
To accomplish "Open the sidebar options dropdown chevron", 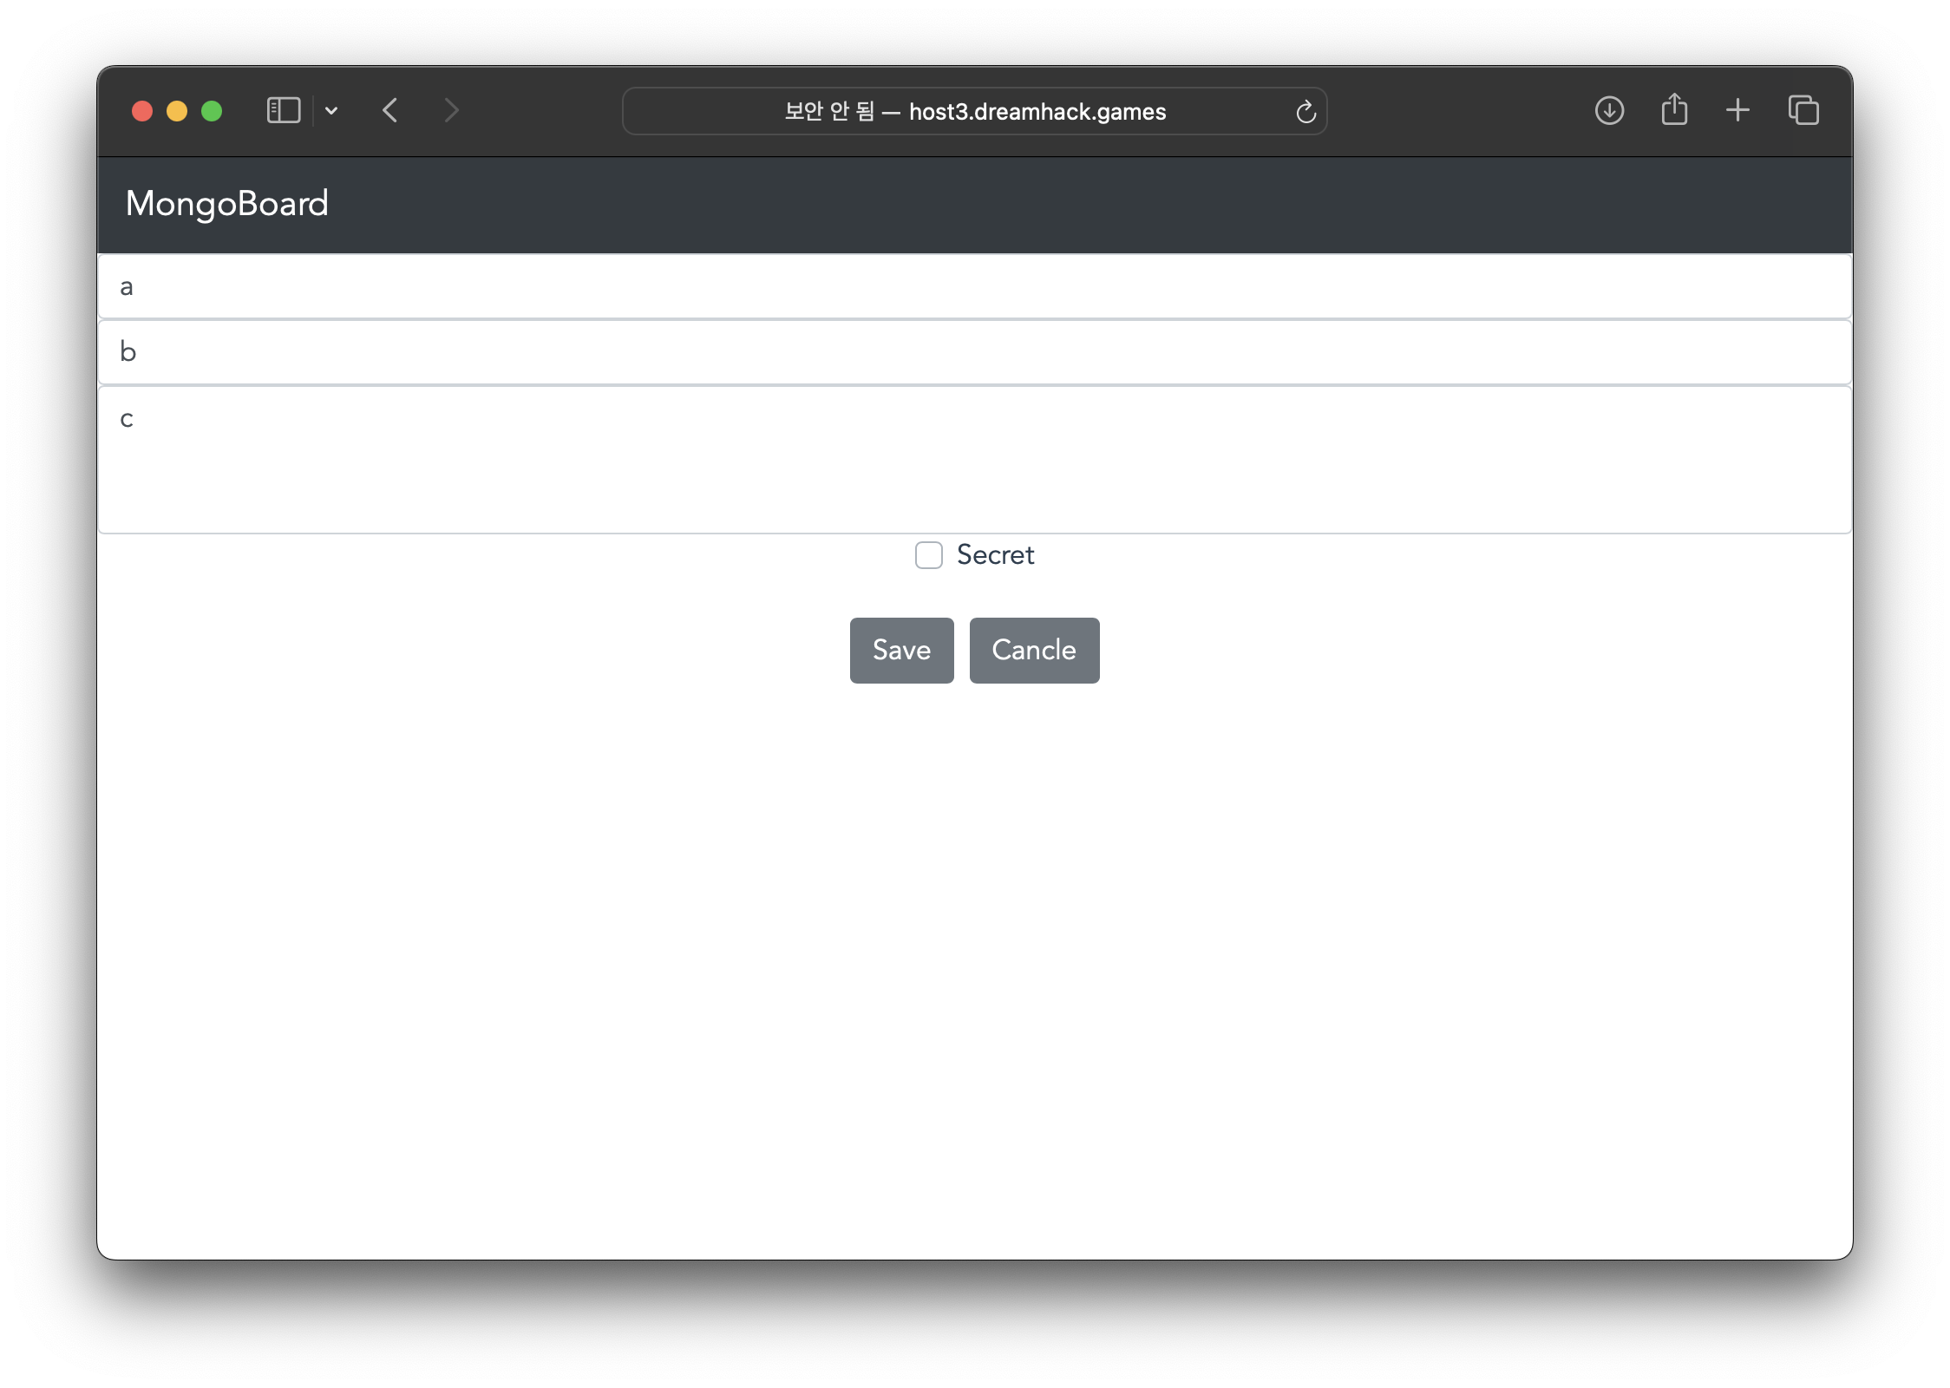I will coord(331,111).
